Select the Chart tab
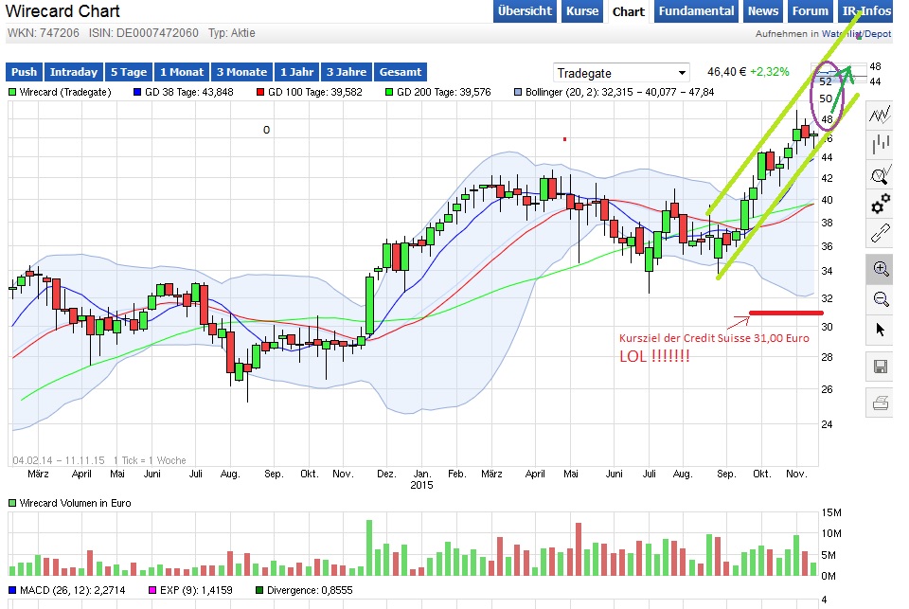909x609 pixels. [x=629, y=11]
